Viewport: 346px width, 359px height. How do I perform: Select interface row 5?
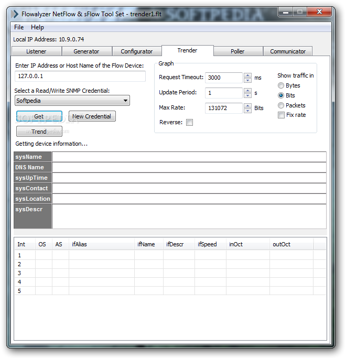point(170,291)
